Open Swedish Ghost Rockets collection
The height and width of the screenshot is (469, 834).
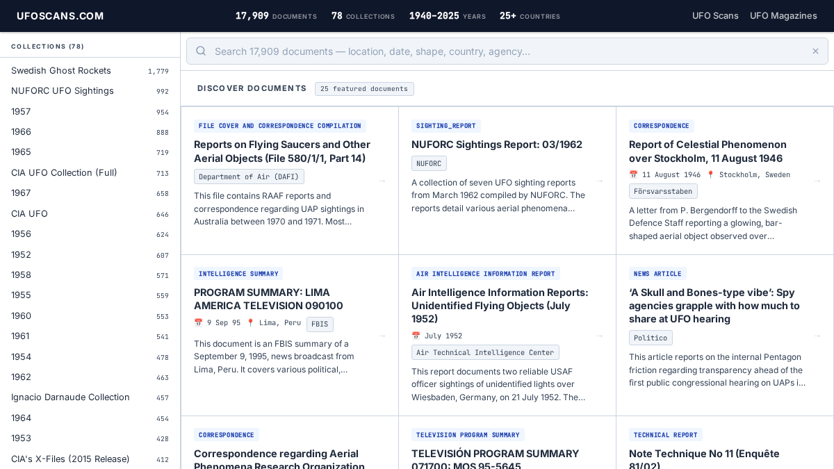(x=90, y=71)
